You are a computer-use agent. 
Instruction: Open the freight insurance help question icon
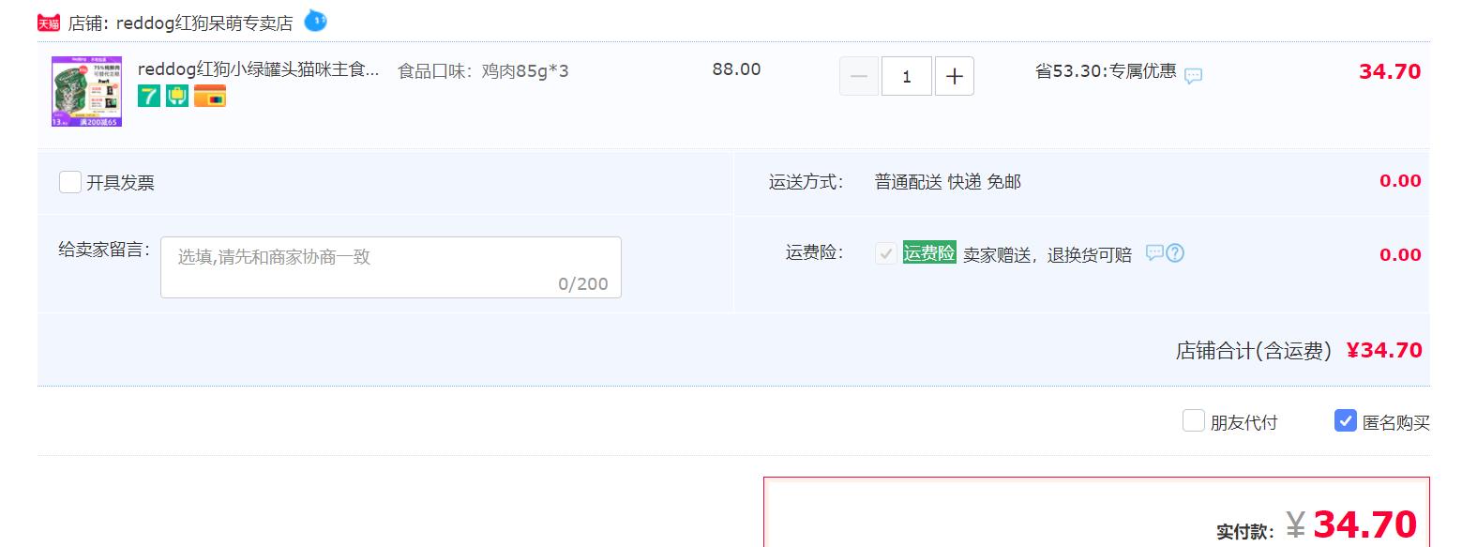tap(1175, 253)
